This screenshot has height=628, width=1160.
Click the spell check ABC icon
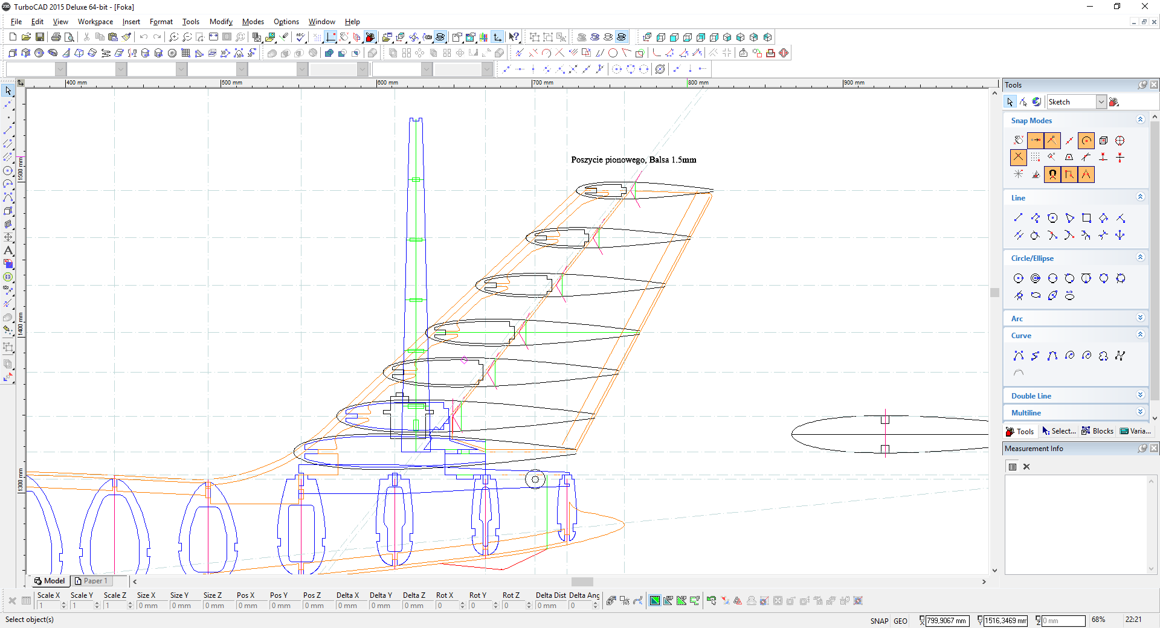300,37
